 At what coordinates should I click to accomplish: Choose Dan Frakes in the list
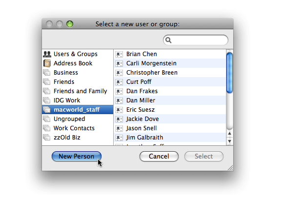170,91
